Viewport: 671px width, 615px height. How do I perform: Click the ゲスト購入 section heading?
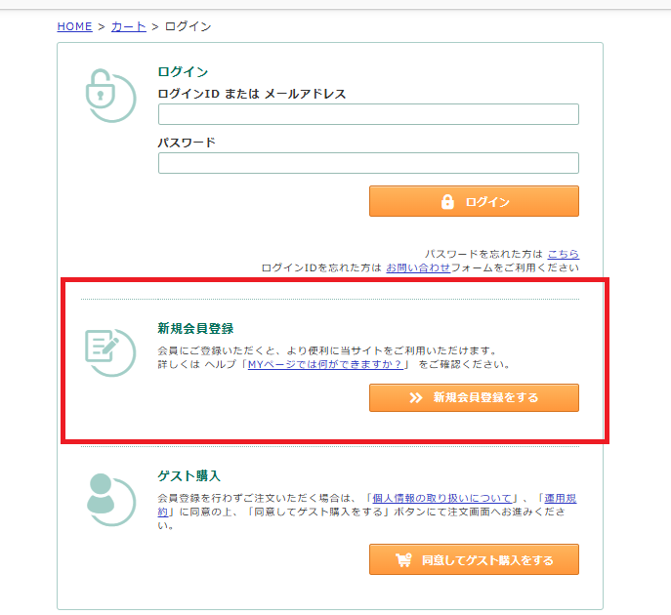click(189, 475)
